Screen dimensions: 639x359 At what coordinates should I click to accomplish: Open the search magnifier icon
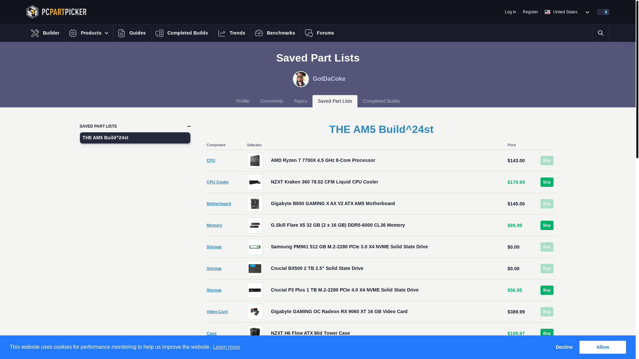601,33
